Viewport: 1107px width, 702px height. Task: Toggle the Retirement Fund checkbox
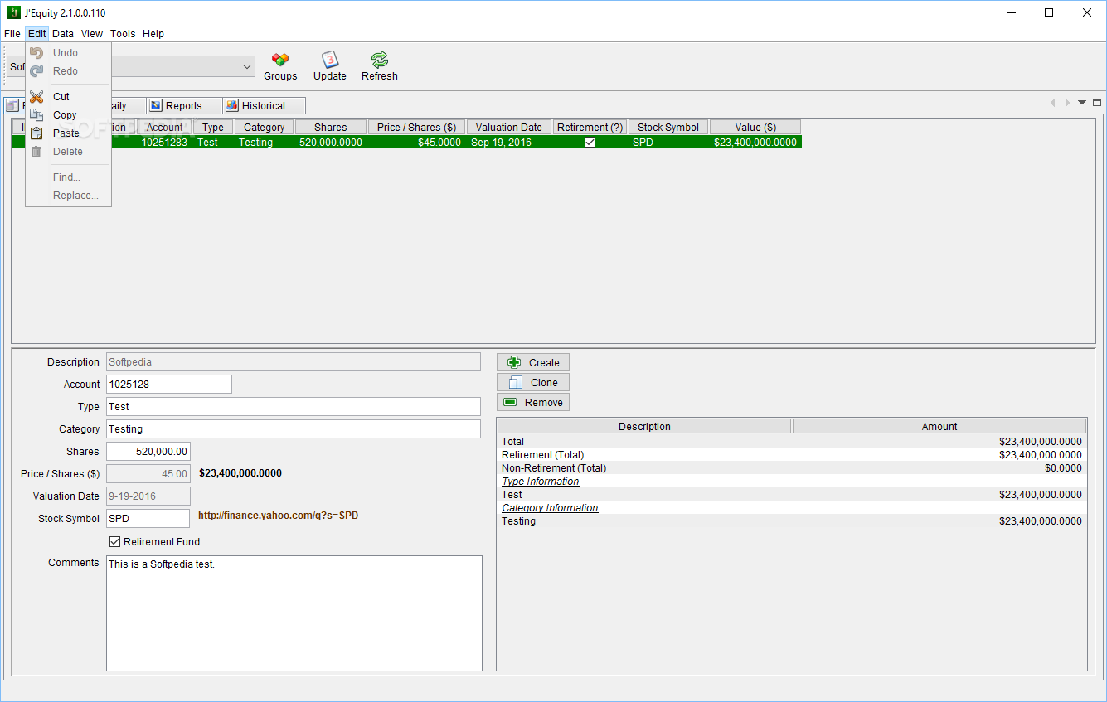click(115, 542)
